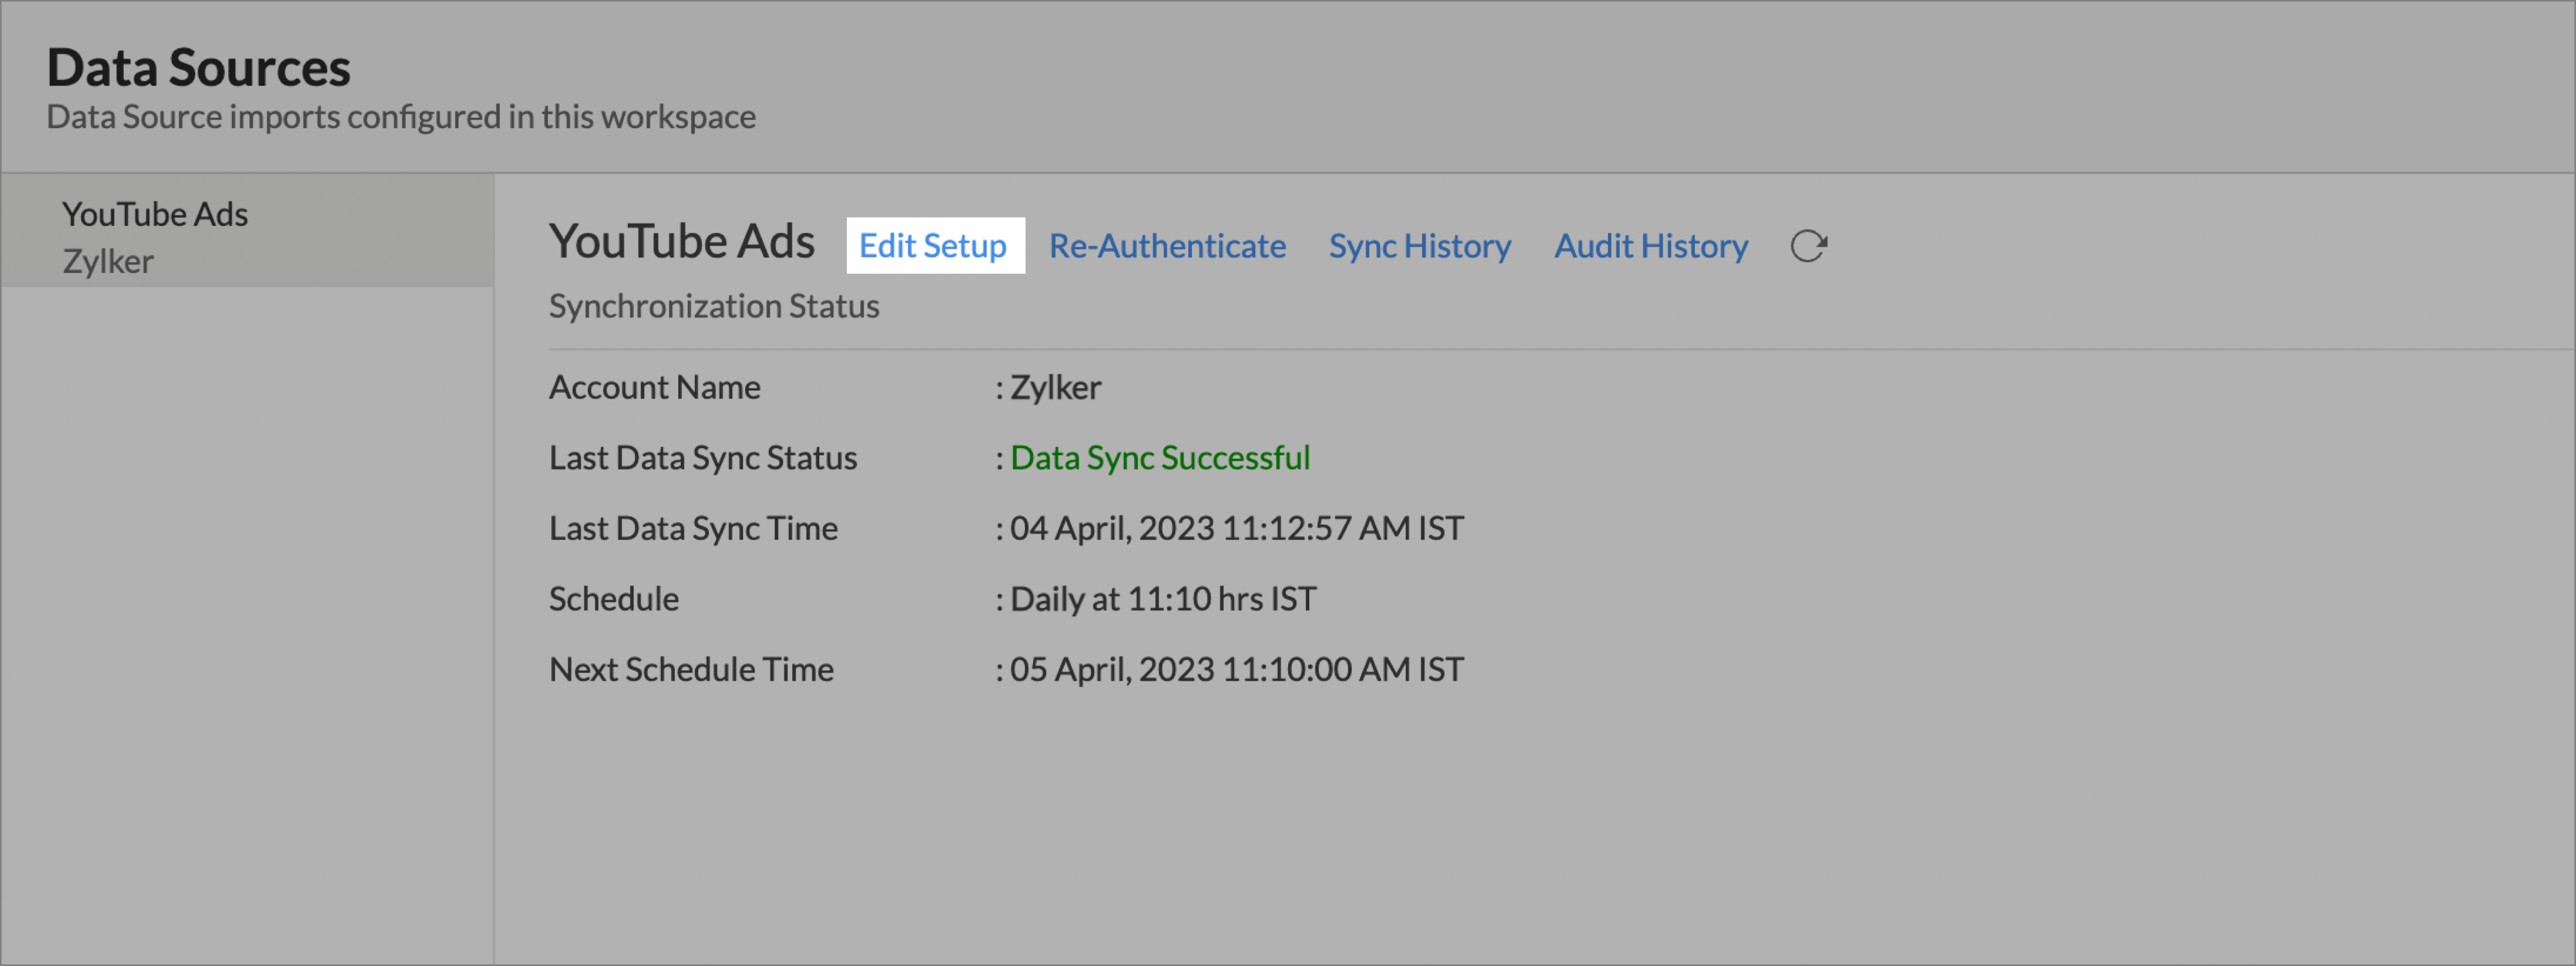Select YouTube Ads in the left sidebar
Image resolution: width=2576 pixels, height=966 pixels.
tap(155, 214)
